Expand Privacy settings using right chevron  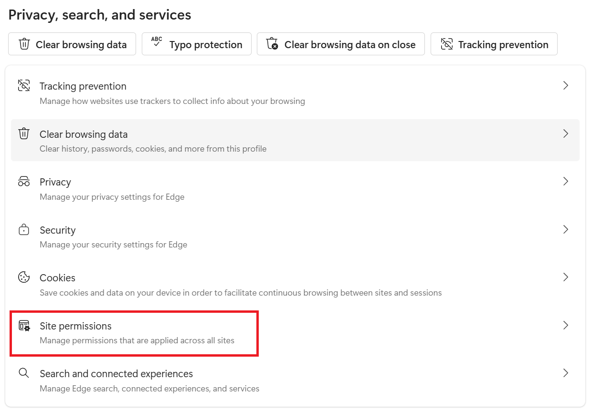coord(566,182)
